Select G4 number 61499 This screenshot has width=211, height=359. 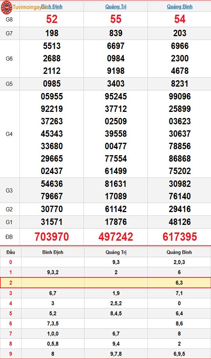tap(116, 171)
